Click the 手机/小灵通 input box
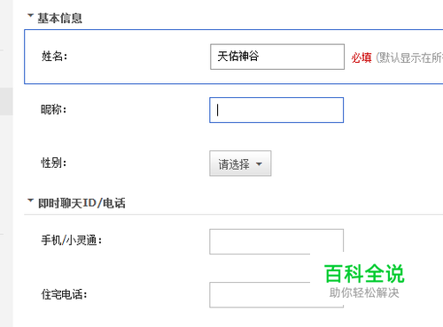 click(x=276, y=241)
